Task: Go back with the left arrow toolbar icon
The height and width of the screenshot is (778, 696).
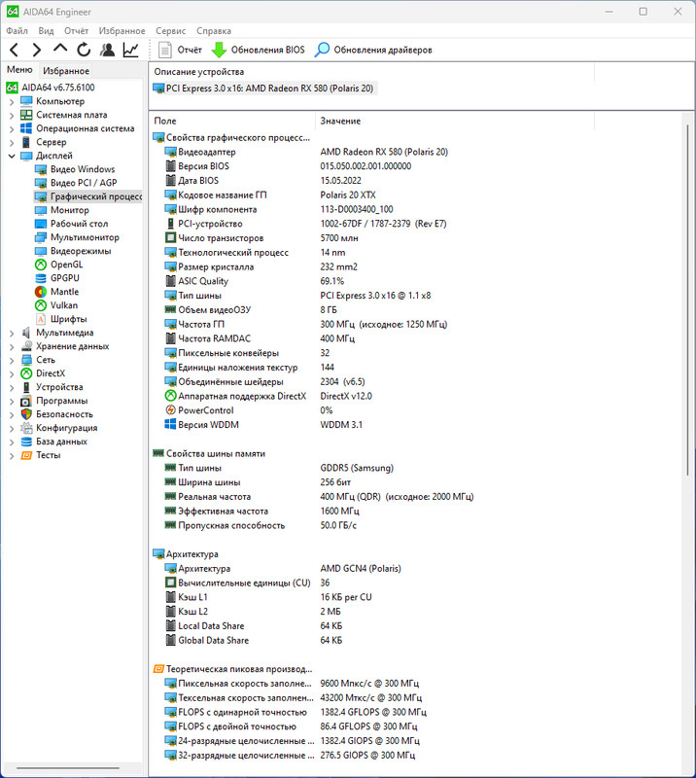Action: [x=15, y=50]
